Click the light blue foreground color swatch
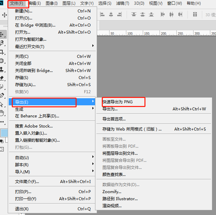Image resolution: width=216 pixels, height=215 pixels. (x=4, y=133)
